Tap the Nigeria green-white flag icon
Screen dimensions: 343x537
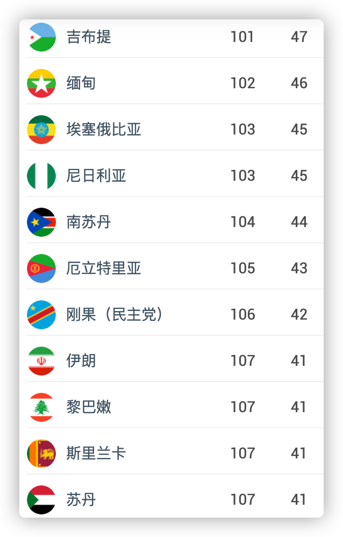(41, 176)
